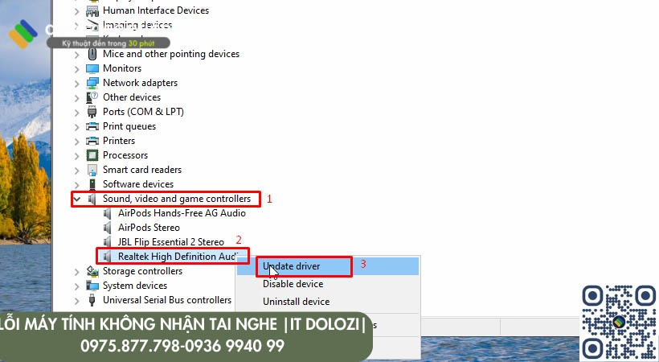Viewport: 659px width, 362px height.
Task: Expand the Other devices node
Action: [76, 97]
